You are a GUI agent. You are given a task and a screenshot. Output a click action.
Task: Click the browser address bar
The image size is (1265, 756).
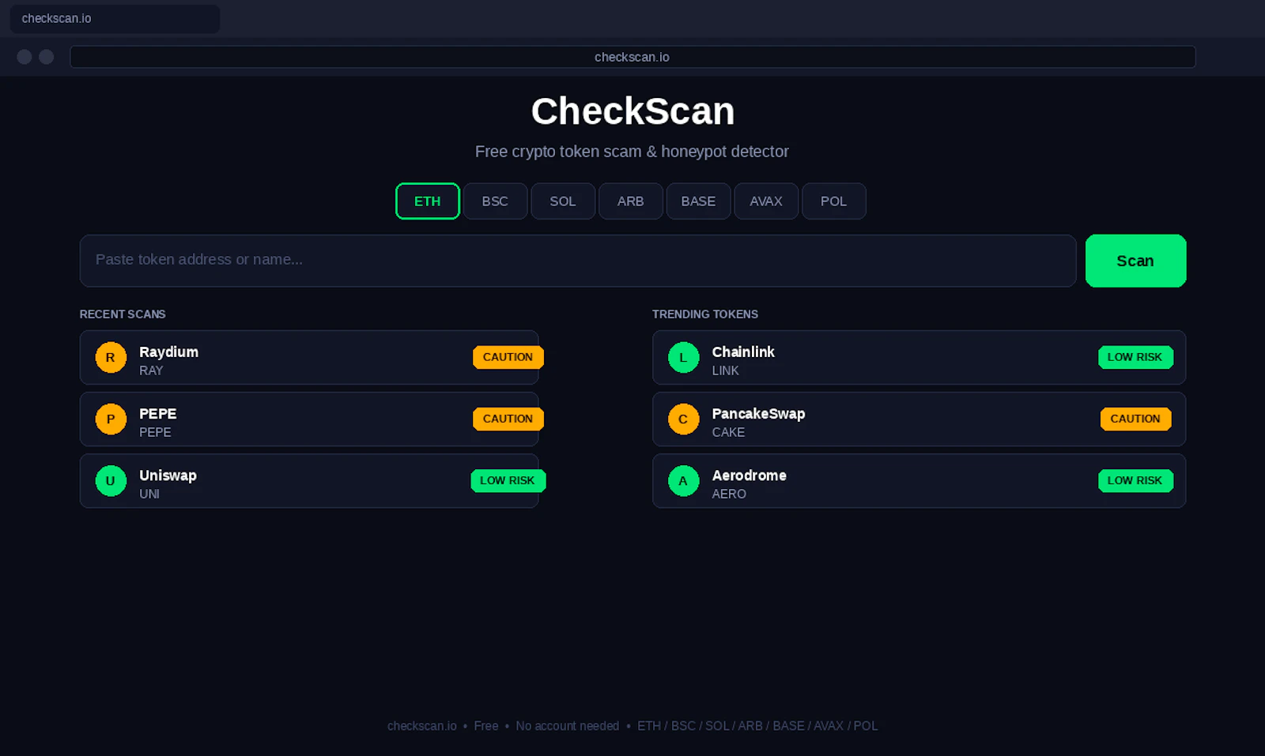pos(632,57)
